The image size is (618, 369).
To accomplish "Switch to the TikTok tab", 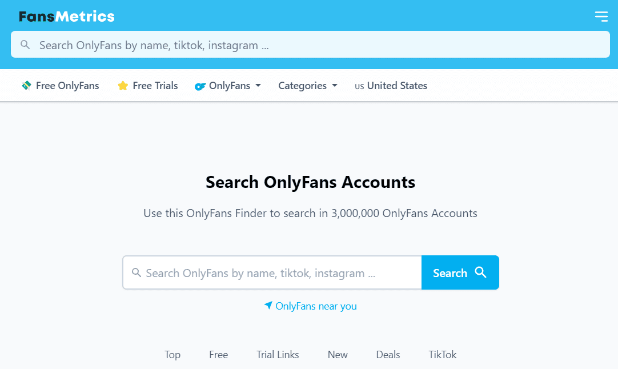I will click(x=443, y=355).
